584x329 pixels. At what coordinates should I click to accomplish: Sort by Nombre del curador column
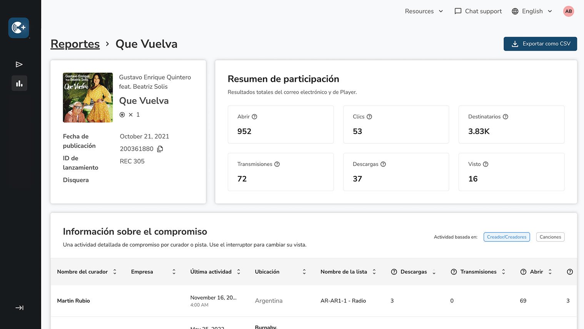tap(115, 272)
